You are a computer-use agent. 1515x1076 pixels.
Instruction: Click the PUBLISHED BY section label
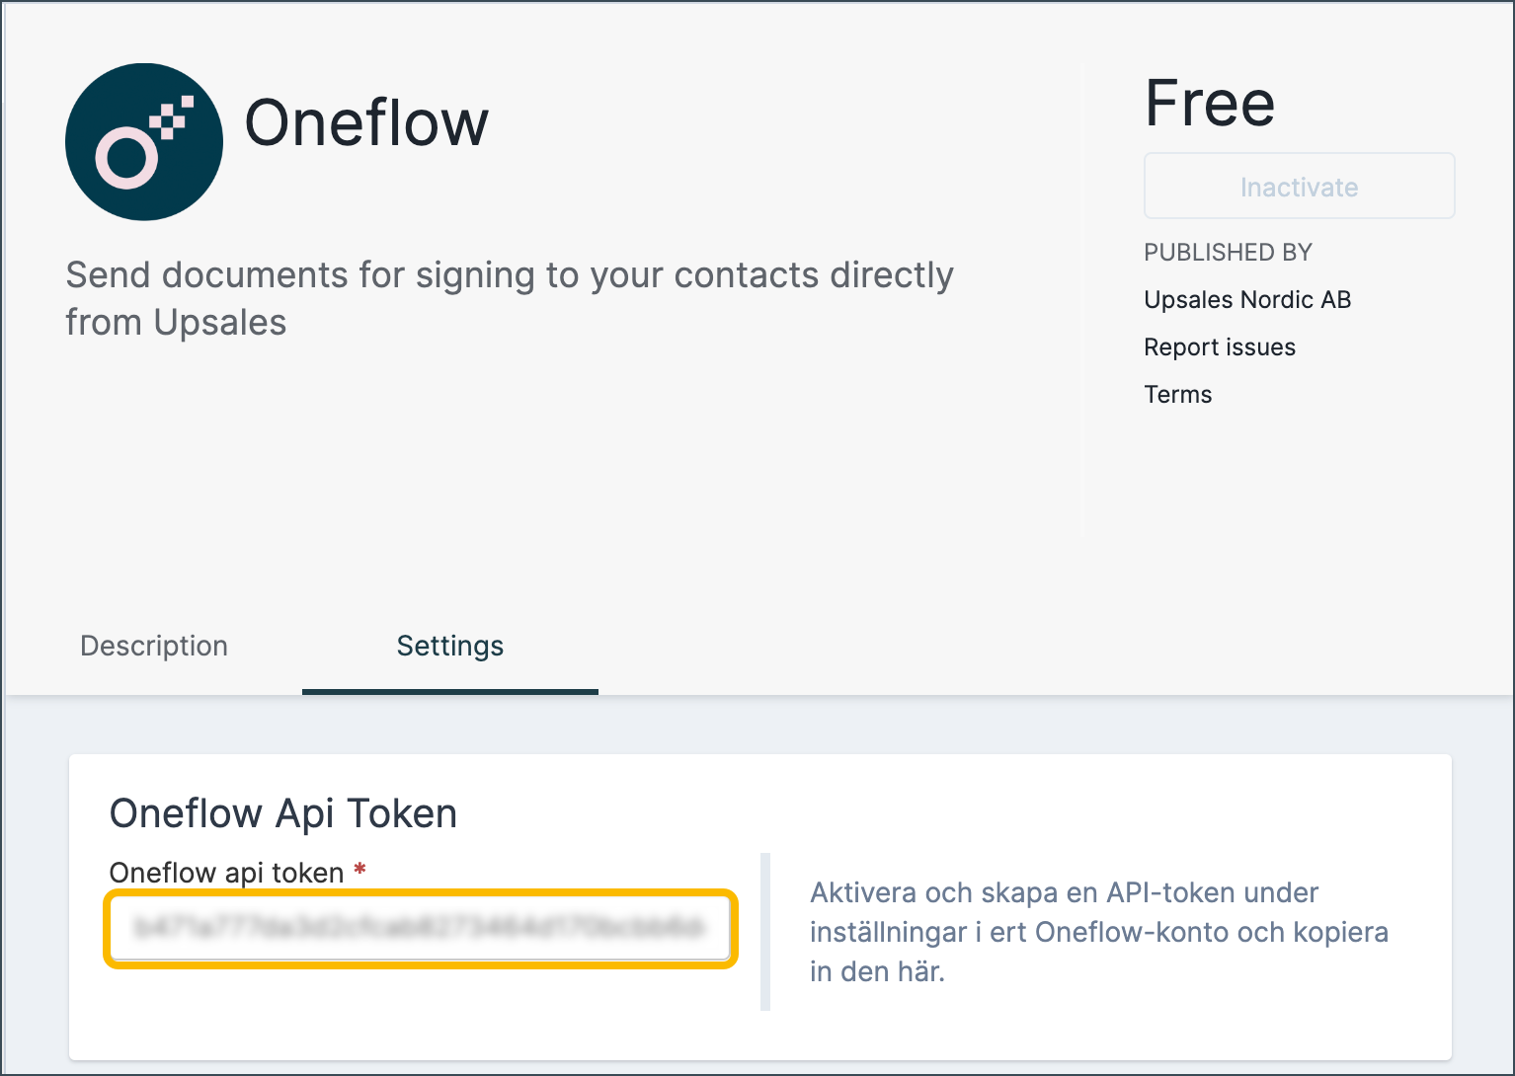click(1227, 253)
